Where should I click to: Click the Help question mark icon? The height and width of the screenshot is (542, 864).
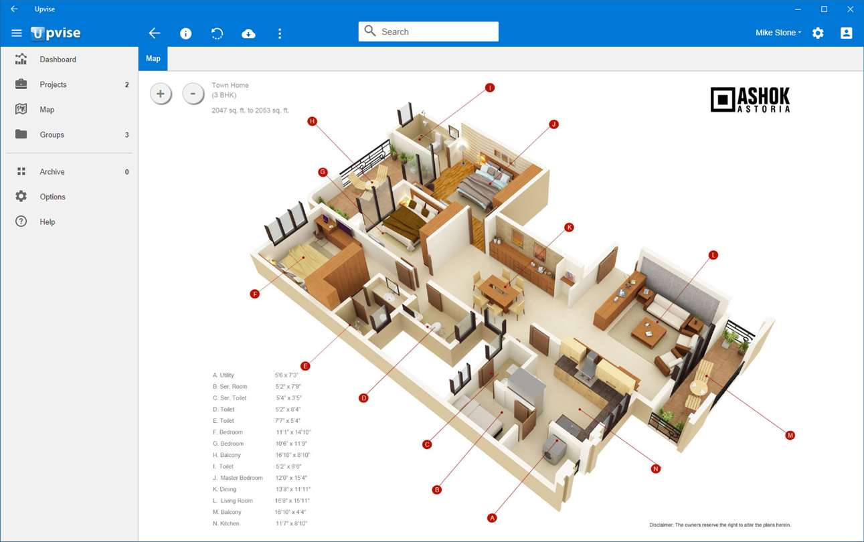point(21,221)
